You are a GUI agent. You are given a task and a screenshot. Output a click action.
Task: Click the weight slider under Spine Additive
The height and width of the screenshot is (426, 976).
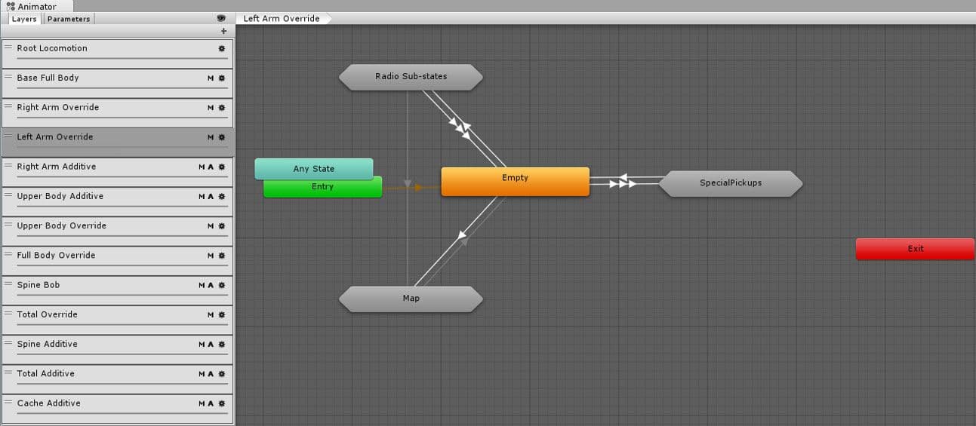coord(122,354)
